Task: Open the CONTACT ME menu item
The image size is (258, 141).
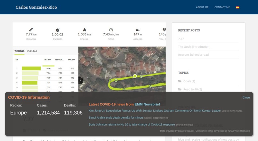Action: (x=222, y=7)
